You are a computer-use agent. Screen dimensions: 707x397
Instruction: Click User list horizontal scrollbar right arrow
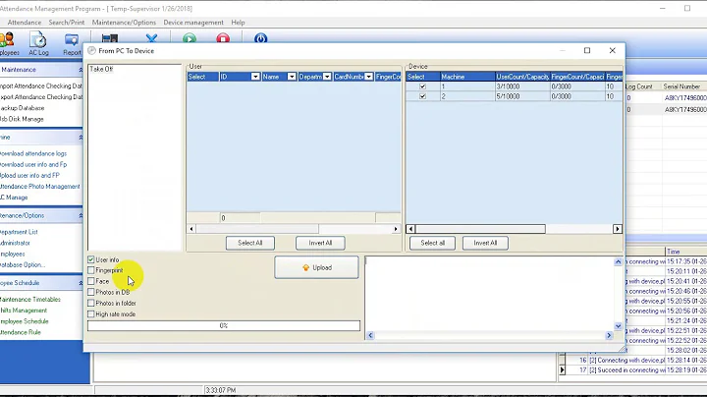coord(396,229)
